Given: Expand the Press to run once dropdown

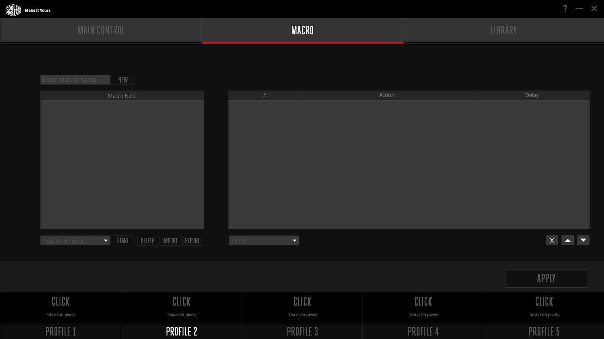Looking at the screenshot, I should click(x=106, y=240).
